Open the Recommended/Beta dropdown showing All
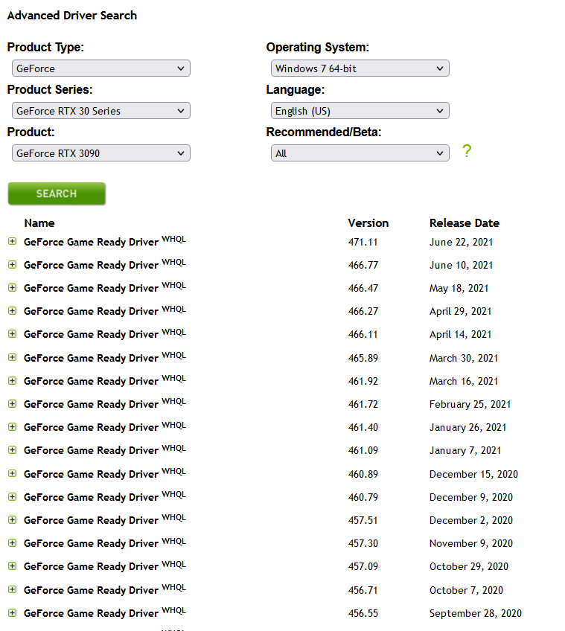Image resolution: width=565 pixels, height=631 pixels. (360, 153)
